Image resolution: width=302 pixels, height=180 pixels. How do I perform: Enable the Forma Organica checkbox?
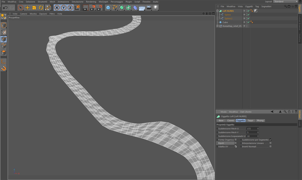[x=236, y=140]
